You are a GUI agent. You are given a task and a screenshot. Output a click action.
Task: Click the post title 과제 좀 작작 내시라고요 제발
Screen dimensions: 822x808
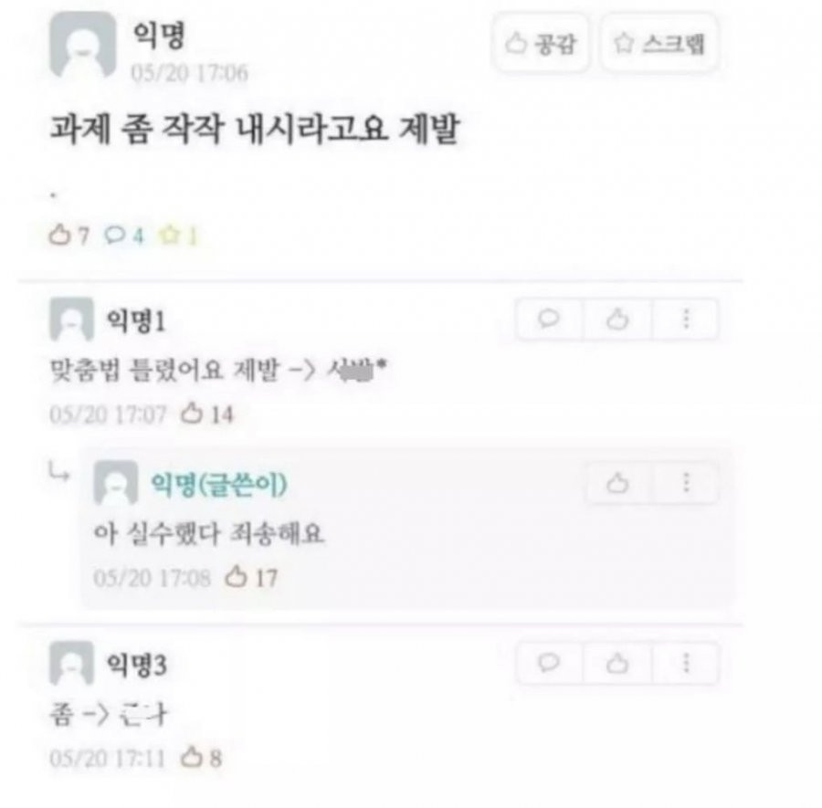point(255,129)
